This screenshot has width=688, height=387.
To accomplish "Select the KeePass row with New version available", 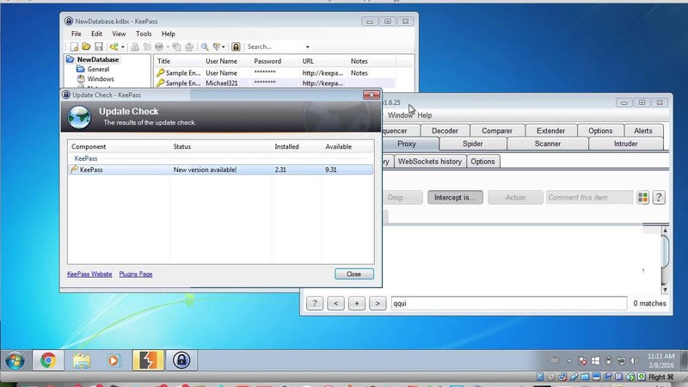I will click(221, 169).
